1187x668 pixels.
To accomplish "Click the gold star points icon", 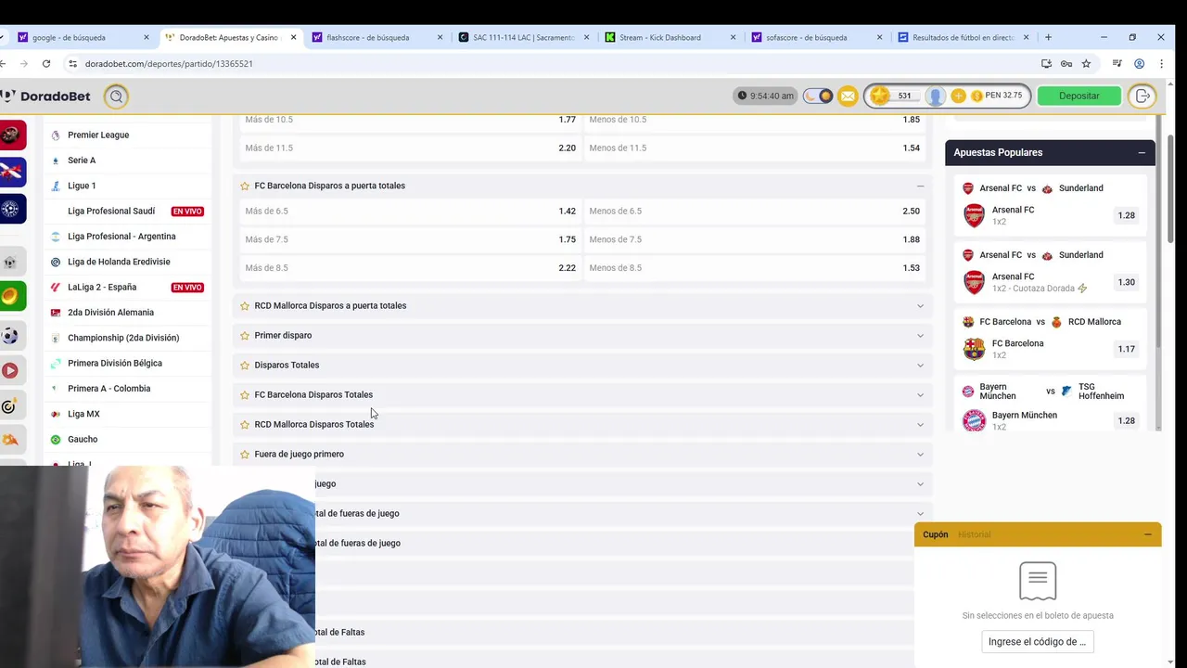I will (x=879, y=96).
